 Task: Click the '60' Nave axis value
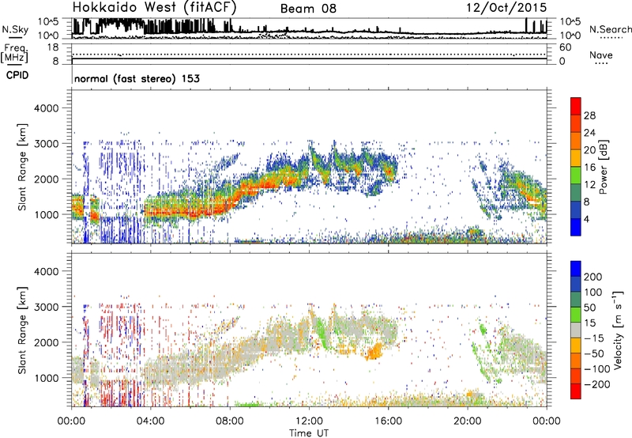565,47
